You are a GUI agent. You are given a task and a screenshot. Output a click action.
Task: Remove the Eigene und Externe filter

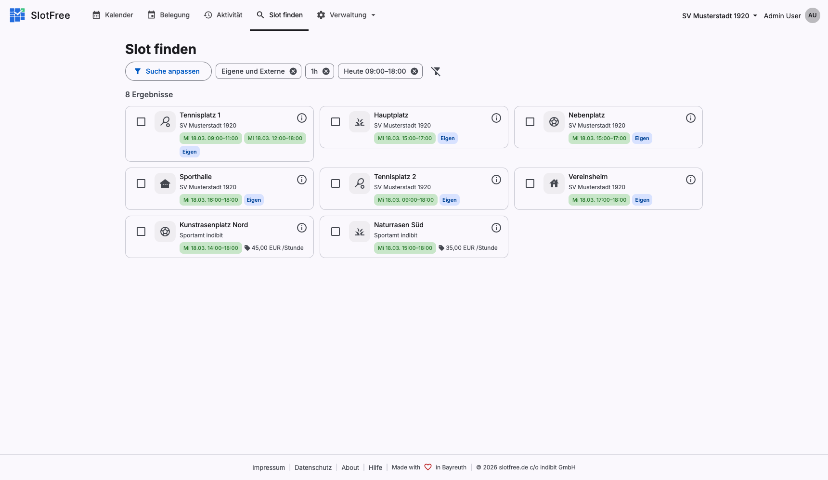293,71
